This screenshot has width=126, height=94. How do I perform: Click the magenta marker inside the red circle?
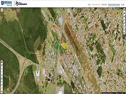[68, 51]
